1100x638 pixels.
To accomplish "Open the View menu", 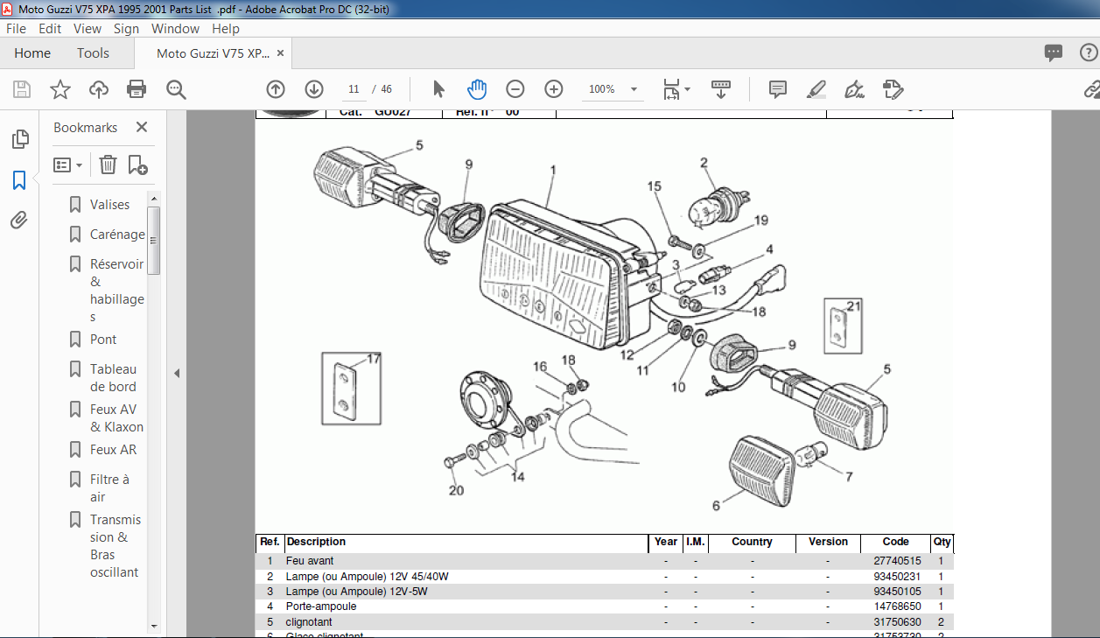I will point(88,29).
